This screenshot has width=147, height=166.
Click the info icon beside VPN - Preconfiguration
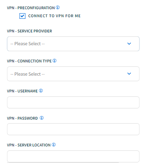tap(58, 8)
